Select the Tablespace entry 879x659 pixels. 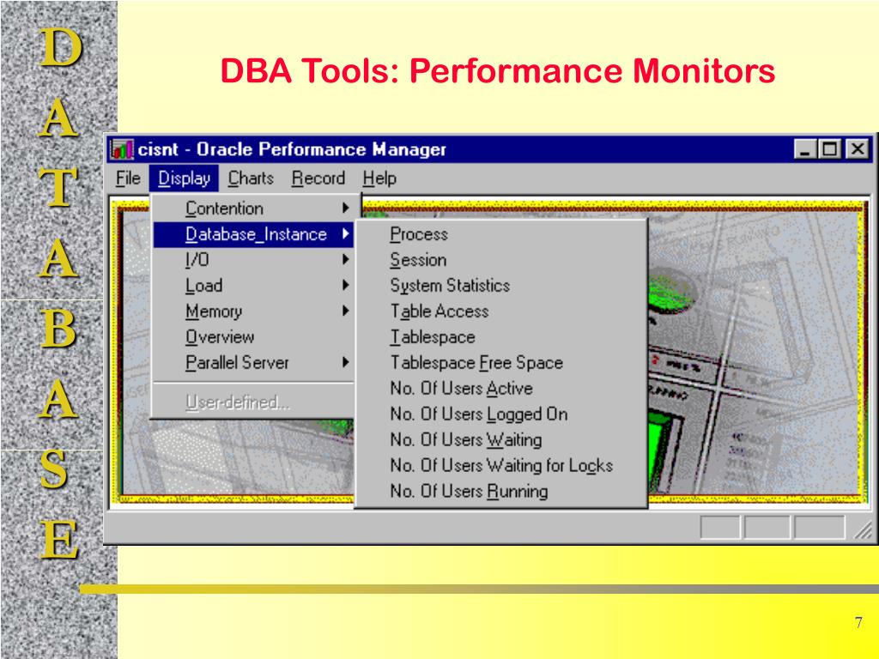(x=501, y=336)
